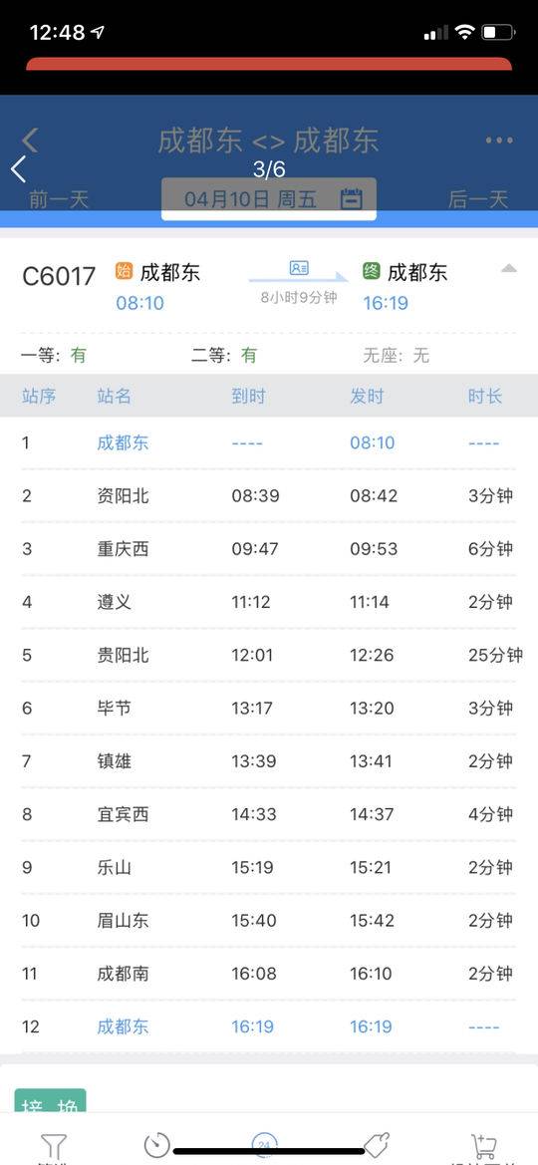
Task: Tap the ID card icon above 8小时9分钟
Action: point(299,267)
